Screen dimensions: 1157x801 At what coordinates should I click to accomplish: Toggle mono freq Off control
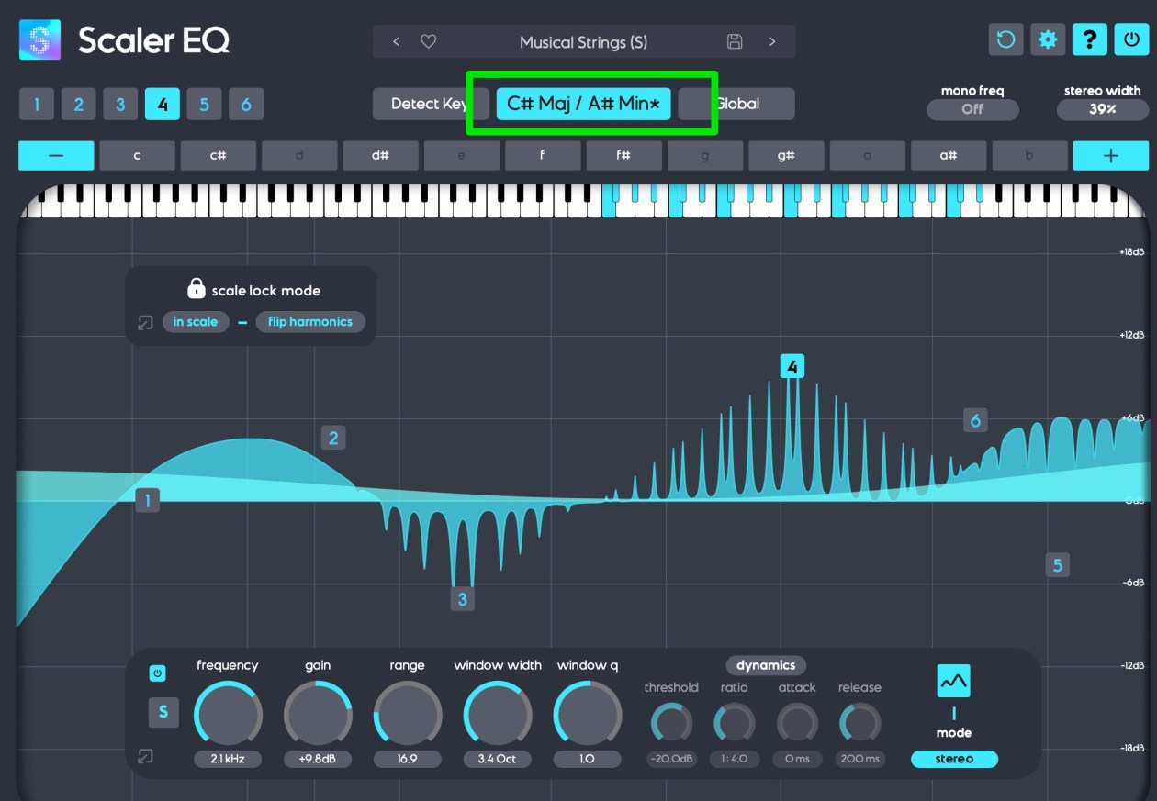pyautogui.click(x=972, y=109)
